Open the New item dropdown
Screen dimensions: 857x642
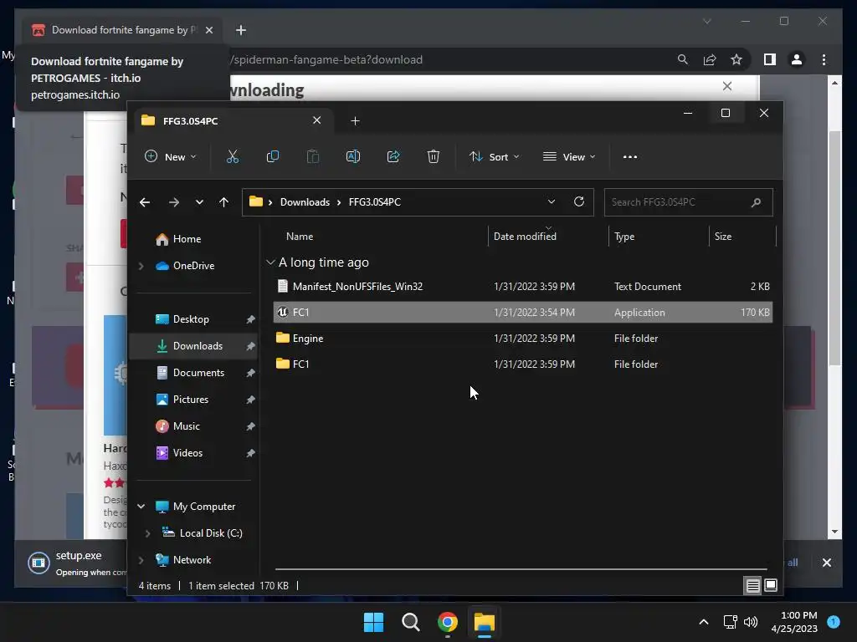171,156
